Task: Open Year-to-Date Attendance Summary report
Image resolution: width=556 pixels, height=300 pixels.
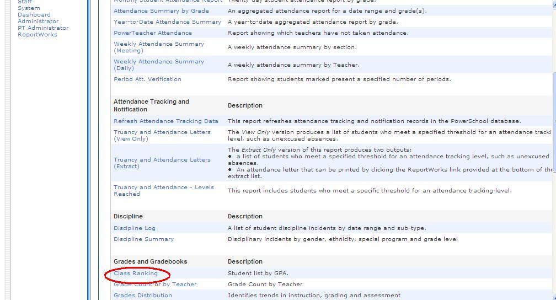Action: point(167,22)
